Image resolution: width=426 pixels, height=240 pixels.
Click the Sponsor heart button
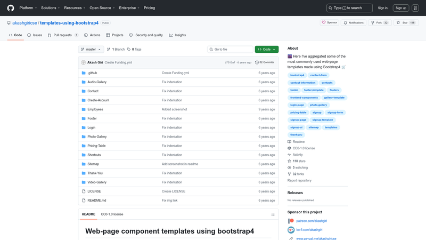329,22
